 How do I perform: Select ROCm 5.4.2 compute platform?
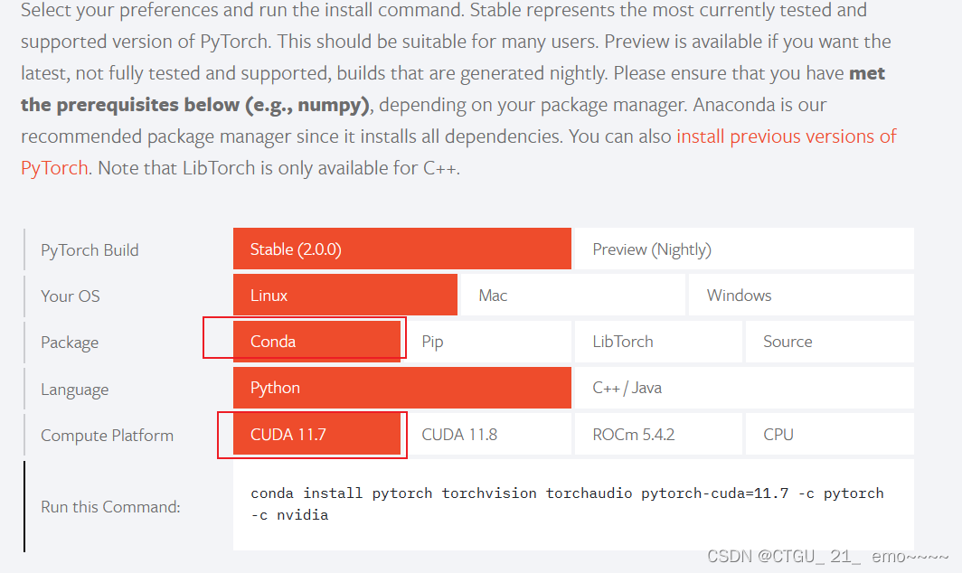[657, 434]
